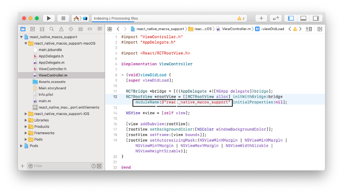
Task: Toggle the inspectors panel visibility
Action: pyautogui.click(x=316, y=18)
